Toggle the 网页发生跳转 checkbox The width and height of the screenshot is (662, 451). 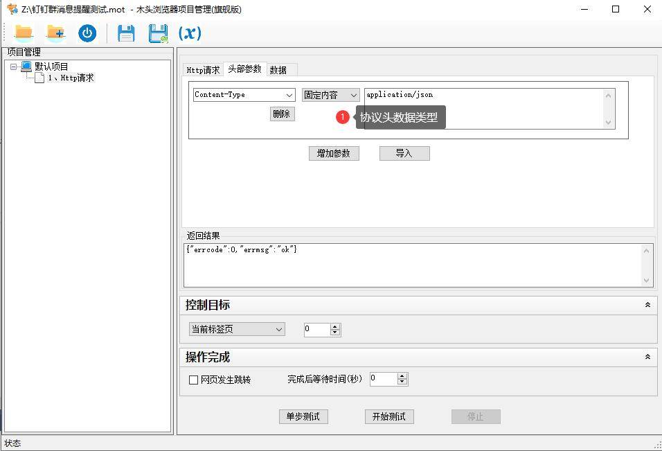click(194, 380)
